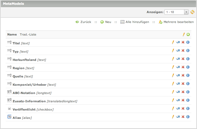This screenshot has height=129, width=197.
Task: Show info for Veröffentlicht attribute
Action: tap(188, 108)
